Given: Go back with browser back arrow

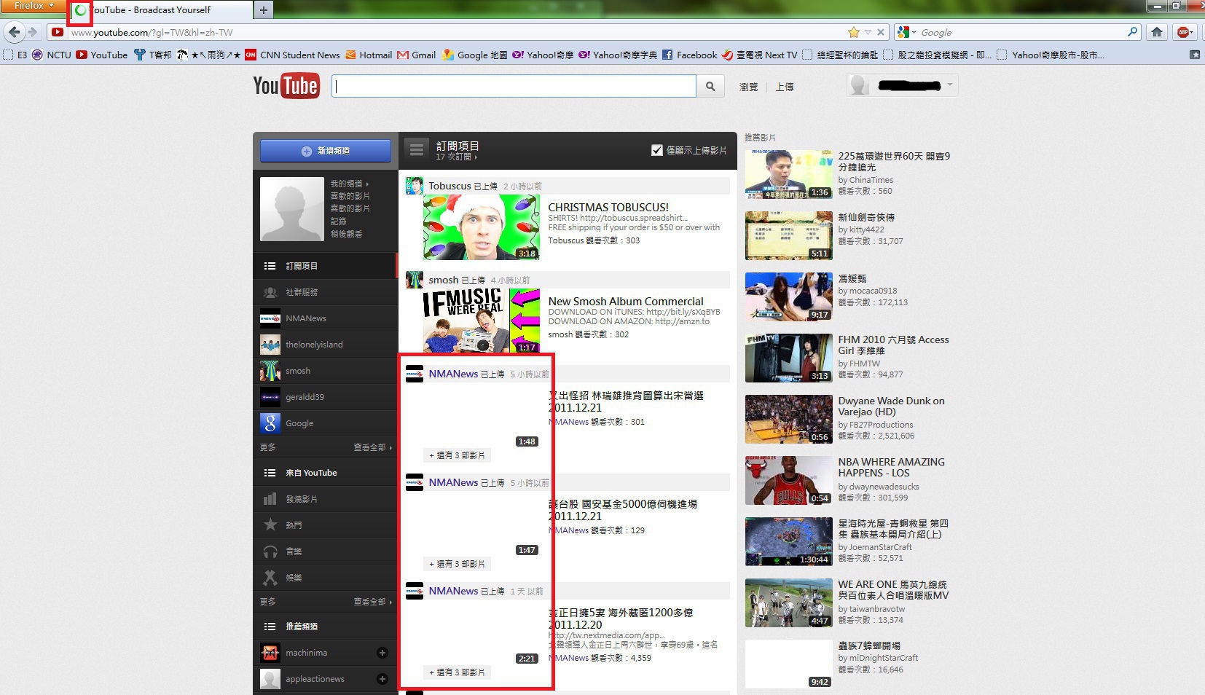Looking at the screenshot, I should click(15, 32).
